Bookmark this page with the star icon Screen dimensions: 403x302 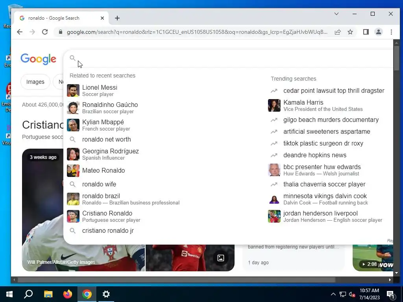coord(350,32)
